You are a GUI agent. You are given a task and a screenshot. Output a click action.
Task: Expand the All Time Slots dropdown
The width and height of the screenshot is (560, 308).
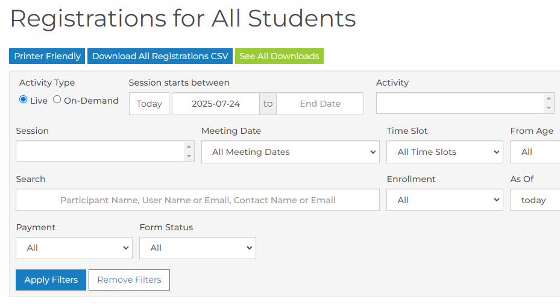445,152
